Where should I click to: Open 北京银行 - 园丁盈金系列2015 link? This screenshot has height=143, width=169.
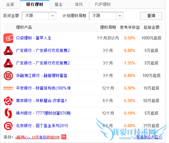pos(42,126)
